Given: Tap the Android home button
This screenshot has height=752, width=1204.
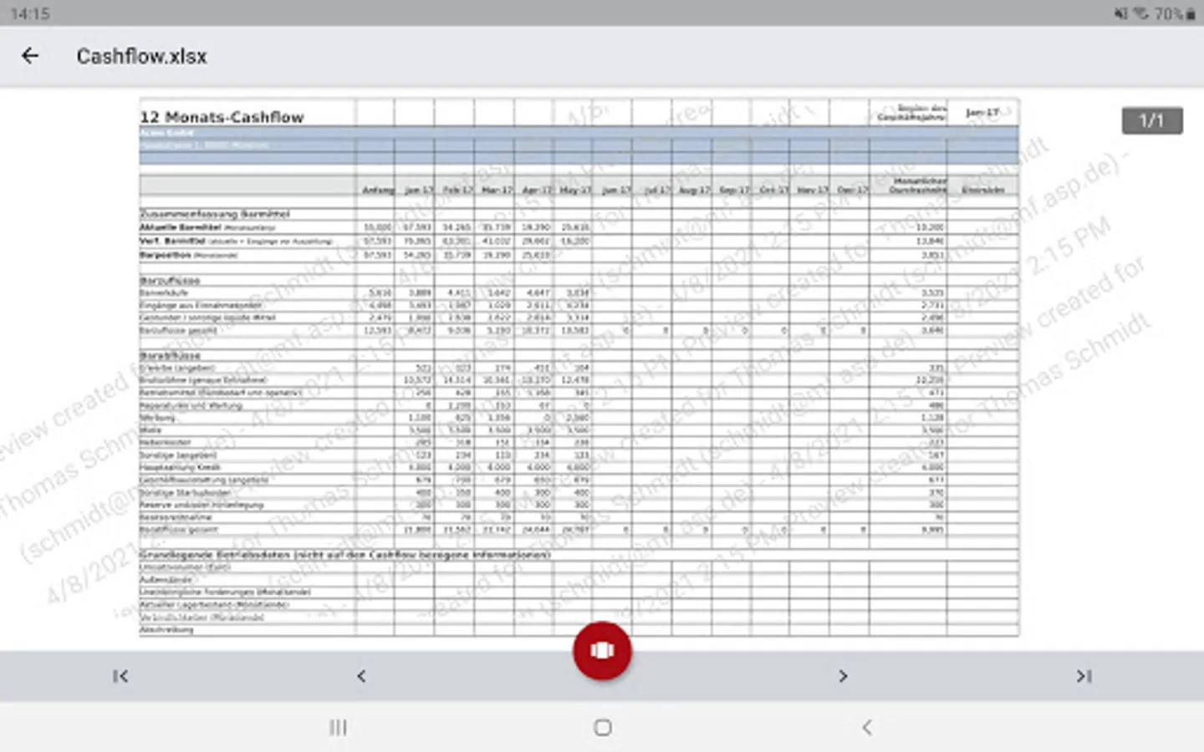Looking at the screenshot, I should point(603,727).
